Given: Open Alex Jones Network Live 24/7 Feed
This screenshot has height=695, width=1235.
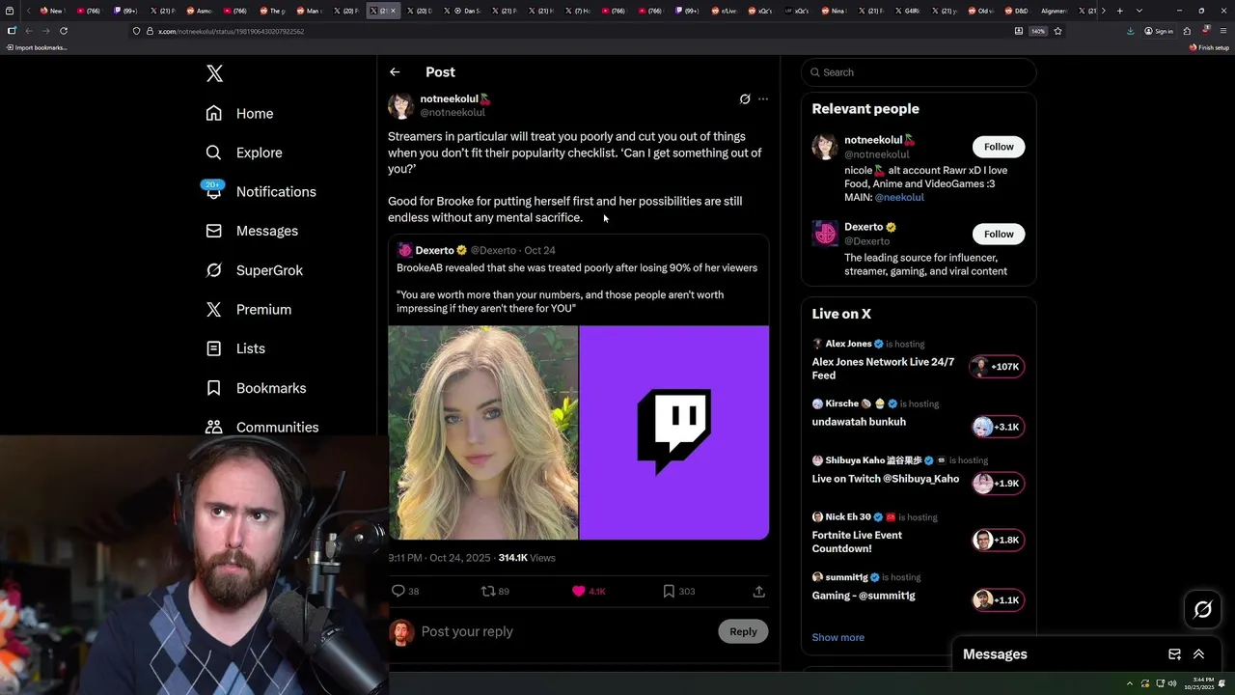Looking at the screenshot, I should 883,369.
